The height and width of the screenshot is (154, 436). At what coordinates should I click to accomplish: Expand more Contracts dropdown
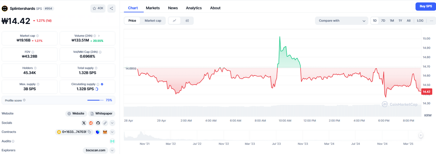(112, 132)
